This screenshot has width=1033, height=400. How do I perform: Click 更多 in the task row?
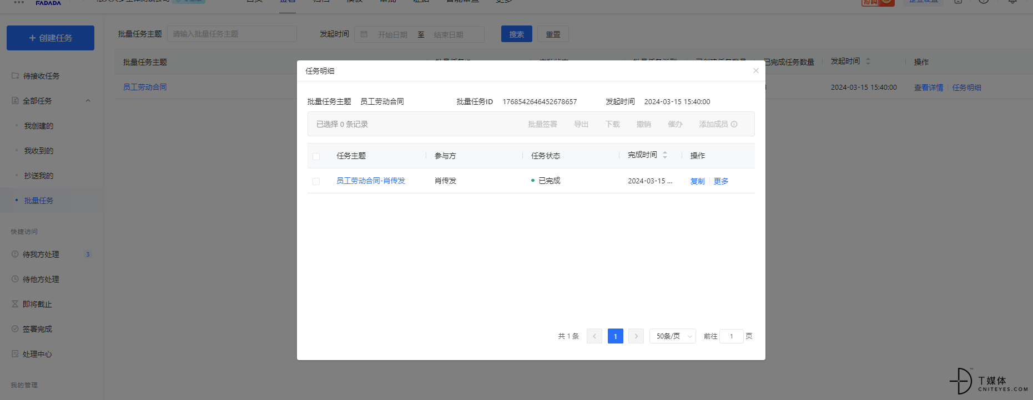(x=721, y=181)
